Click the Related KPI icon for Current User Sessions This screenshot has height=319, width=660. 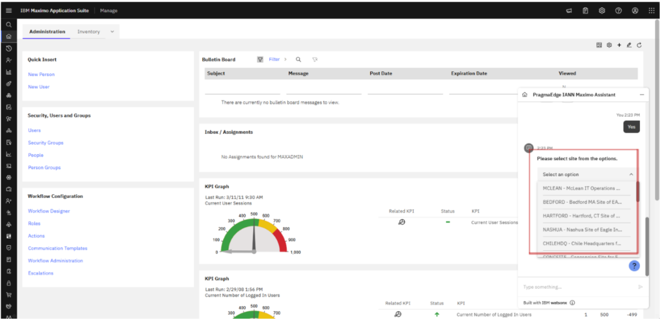tap(401, 223)
